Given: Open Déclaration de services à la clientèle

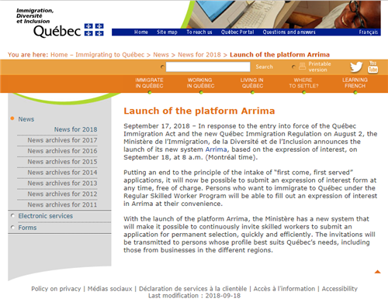Looking at the screenshot, I should pyautogui.click(x=192, y=289).
